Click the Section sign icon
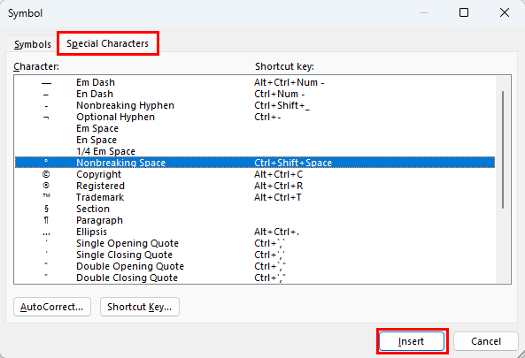This screenshot has width=525, height=358. (46, 209)
